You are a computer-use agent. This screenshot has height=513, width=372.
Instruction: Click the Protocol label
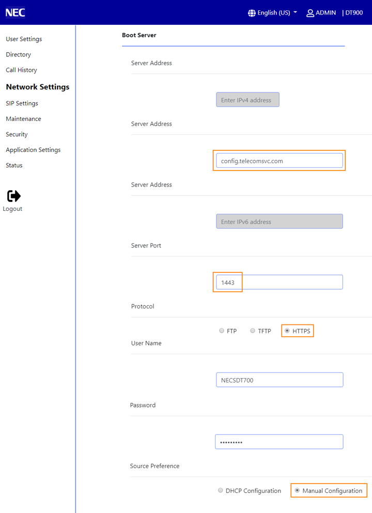[143, 306]
